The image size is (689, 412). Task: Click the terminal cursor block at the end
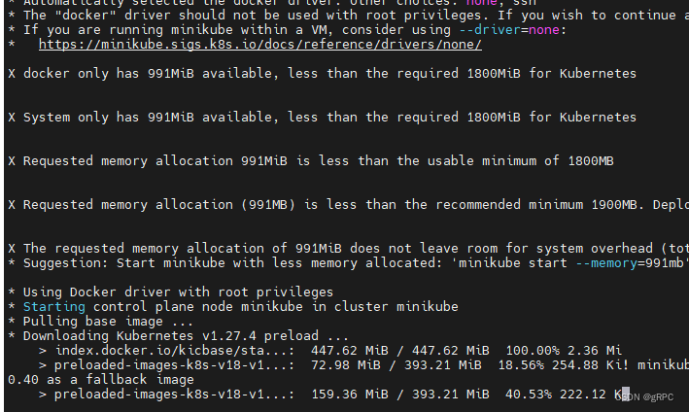tap(626, 395)
